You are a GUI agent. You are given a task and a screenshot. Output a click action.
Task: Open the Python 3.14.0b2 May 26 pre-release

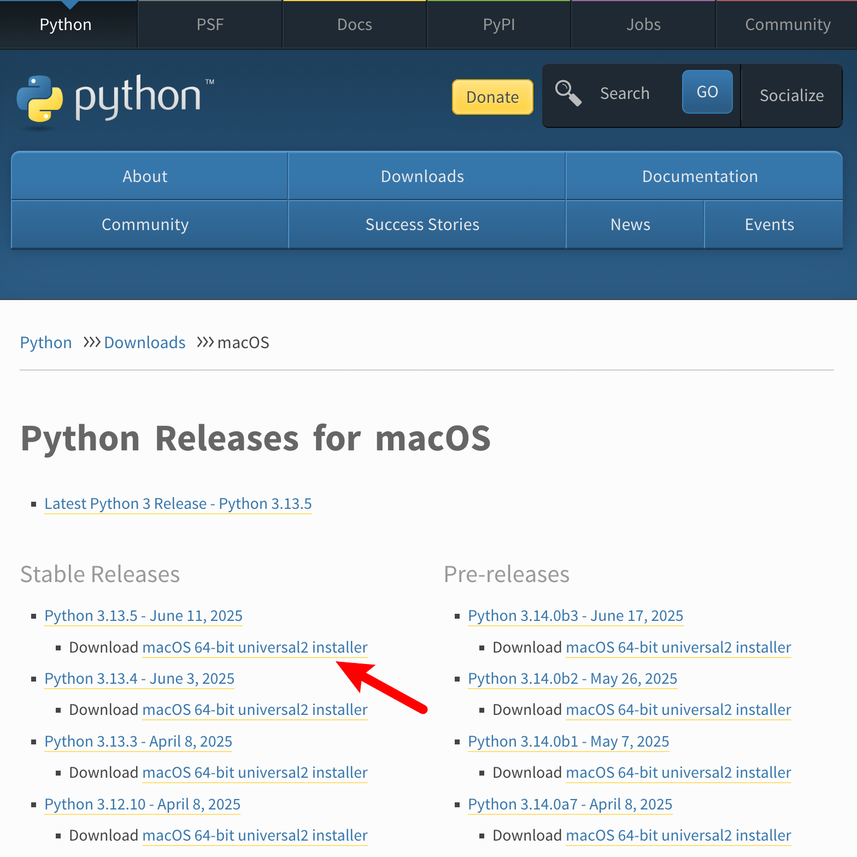click(573, 678)
